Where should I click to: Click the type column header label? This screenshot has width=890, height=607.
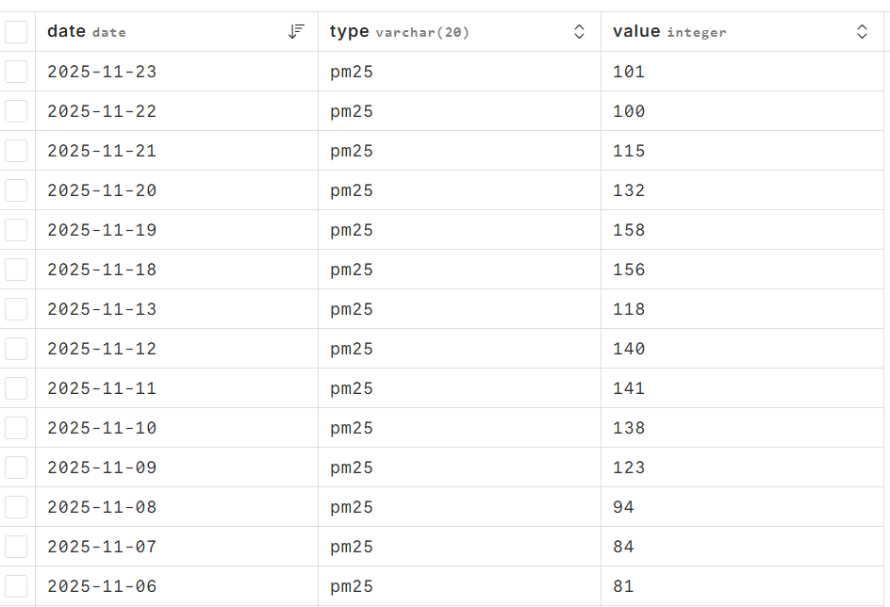click(x=349, y=32)
